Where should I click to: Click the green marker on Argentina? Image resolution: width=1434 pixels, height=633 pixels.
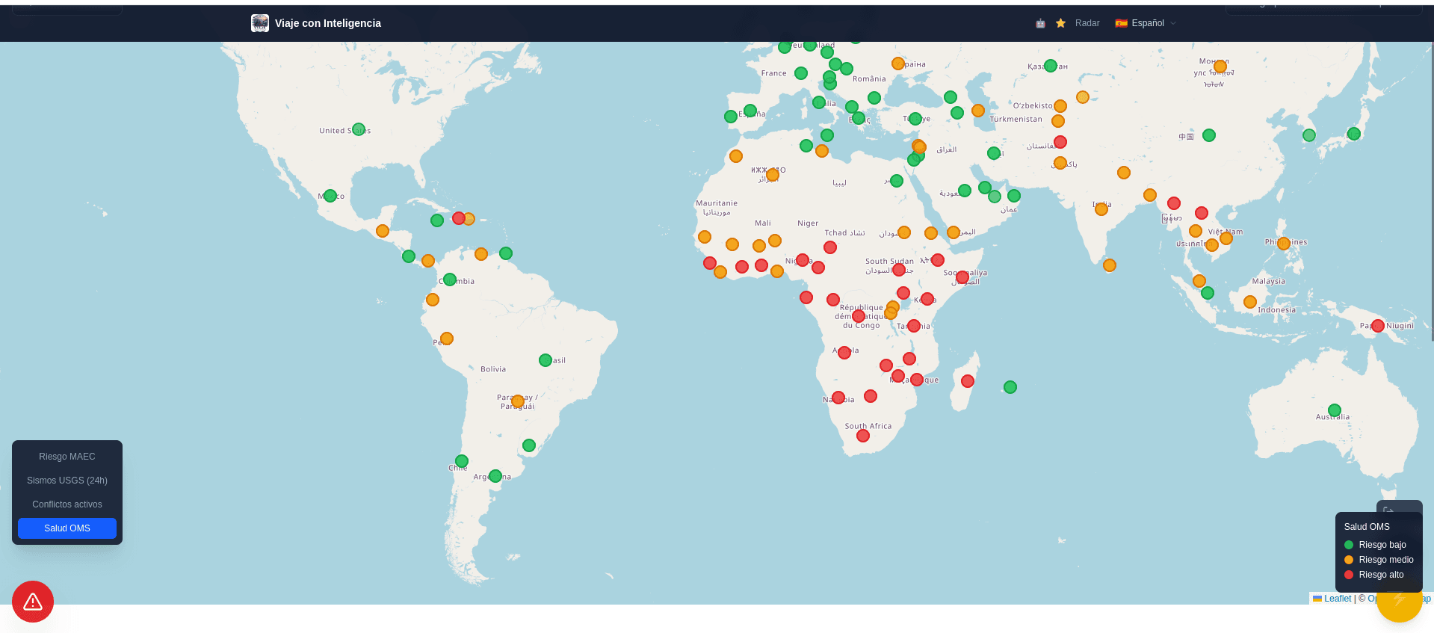(x=495, y=476)
